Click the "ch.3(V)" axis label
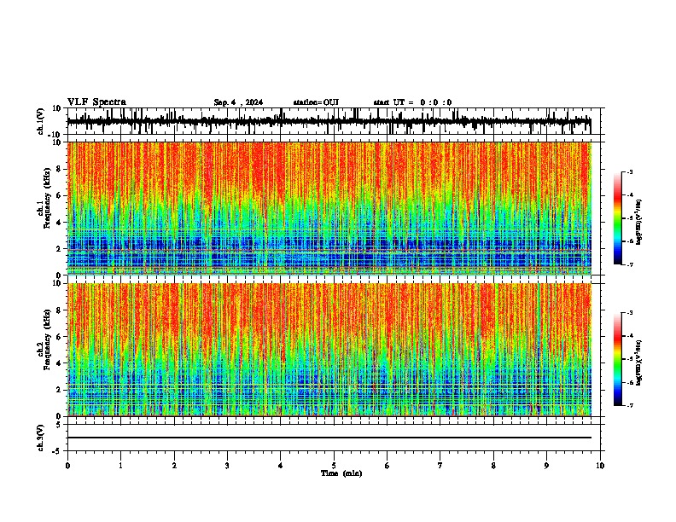Viewport: 676px width, 522px height. pos(41,438)
